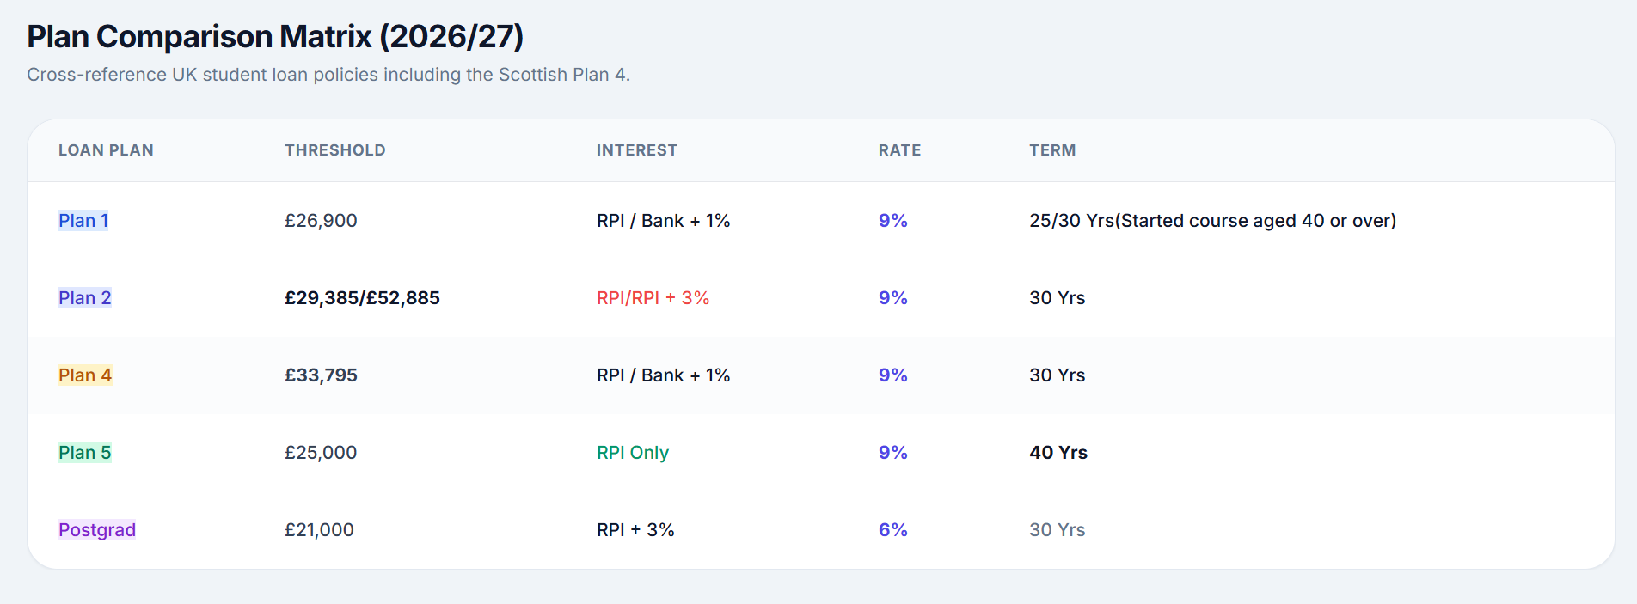Click the 25/30 Yrs term for Plan 1

click(1211, 221)
